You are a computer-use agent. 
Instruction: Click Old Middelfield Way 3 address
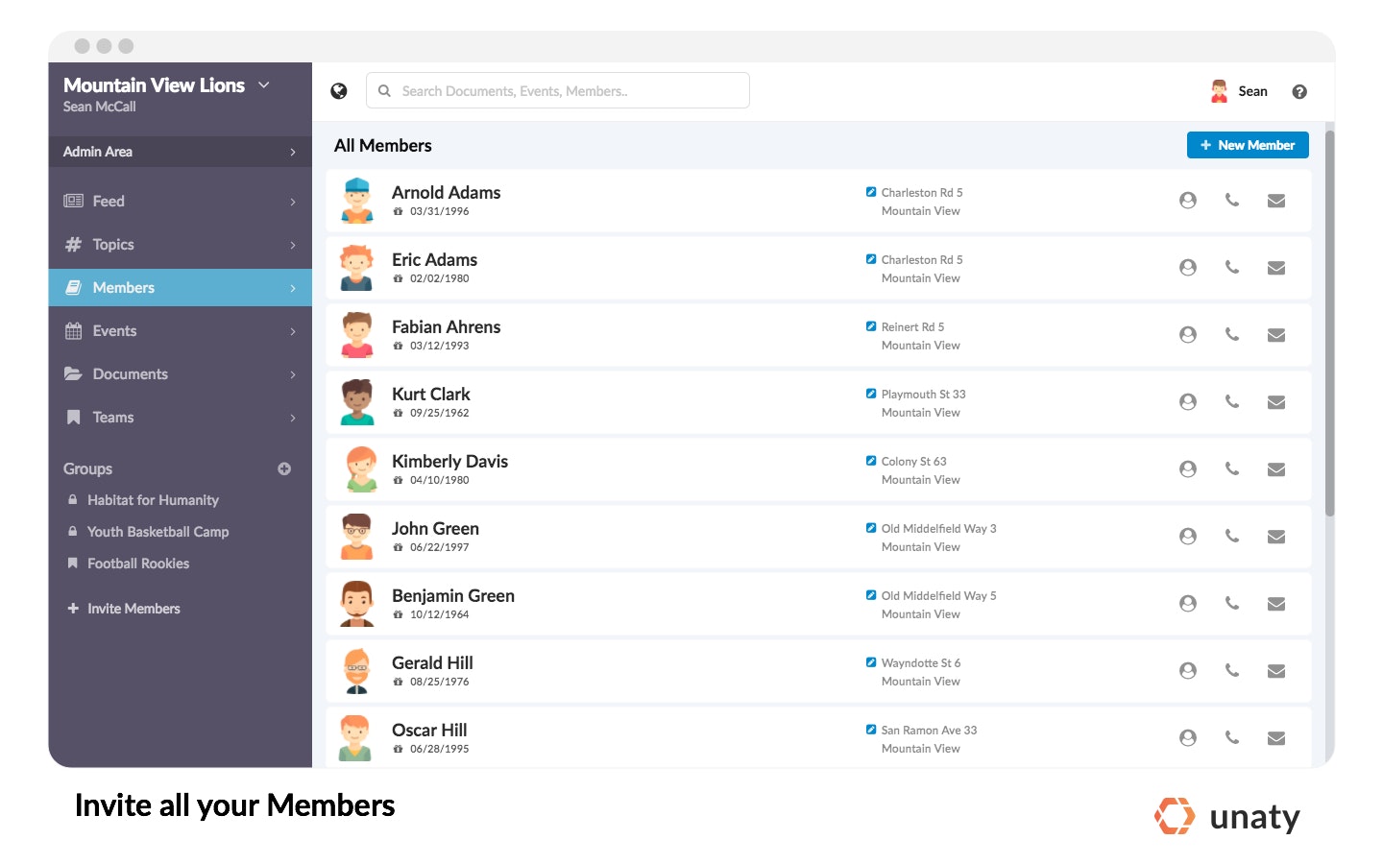pos(938,529)
